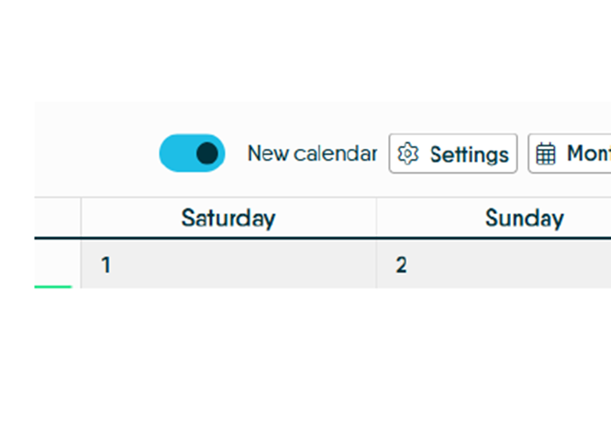
Task: Click the Settings gear icon
Action: 408,153
